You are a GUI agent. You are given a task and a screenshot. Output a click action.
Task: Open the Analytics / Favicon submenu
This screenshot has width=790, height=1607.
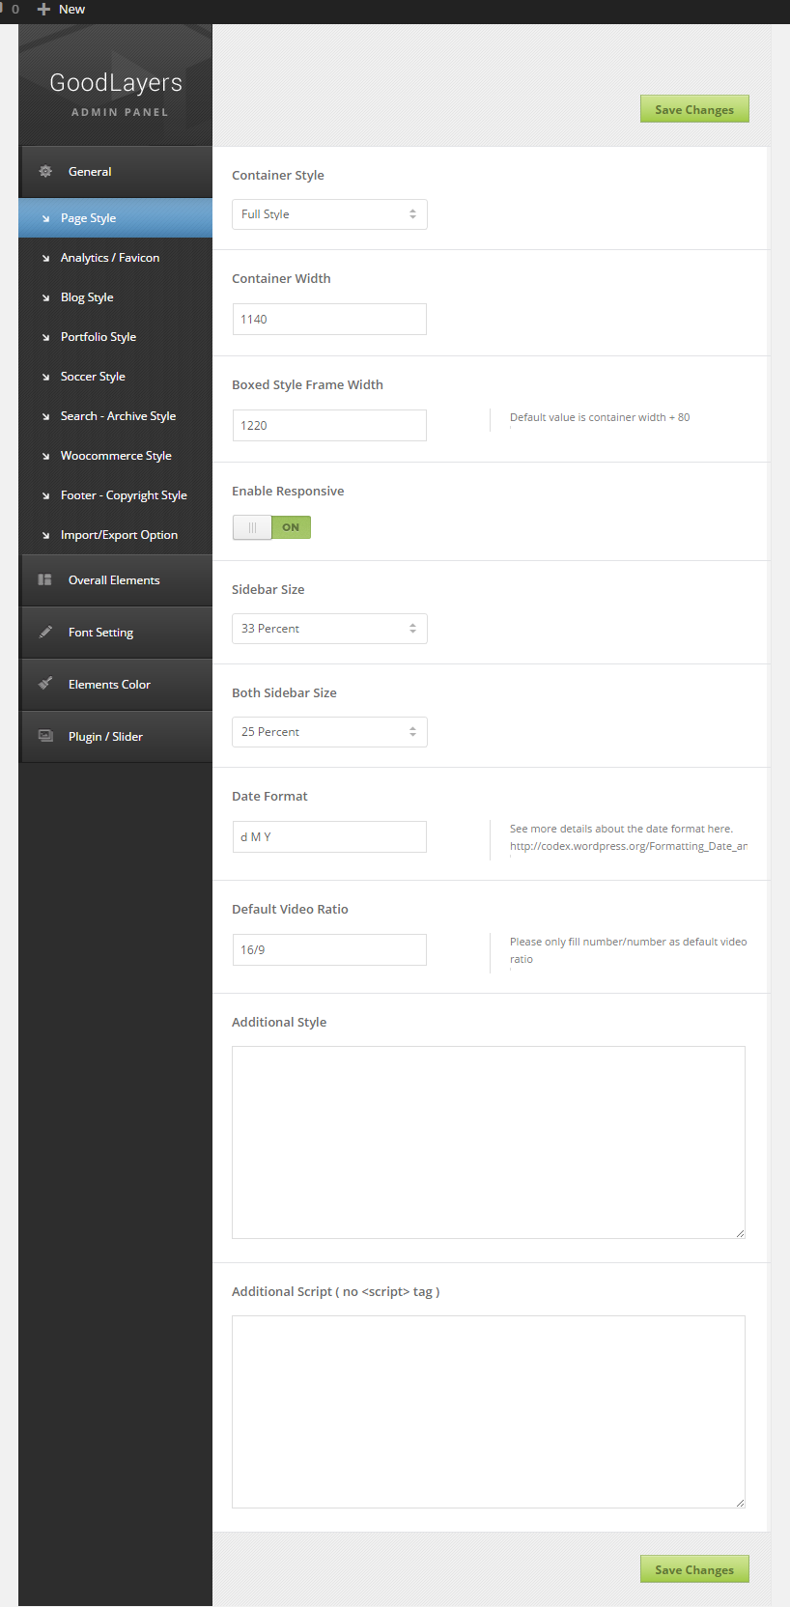(x=110, y=258)
